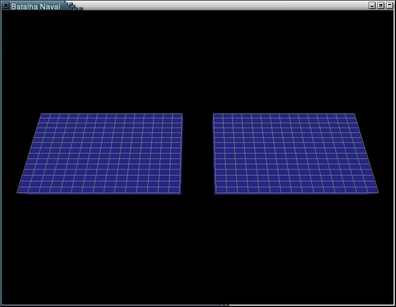
Task: Fire at the left board's top-left corner cell
Action: 45,116
